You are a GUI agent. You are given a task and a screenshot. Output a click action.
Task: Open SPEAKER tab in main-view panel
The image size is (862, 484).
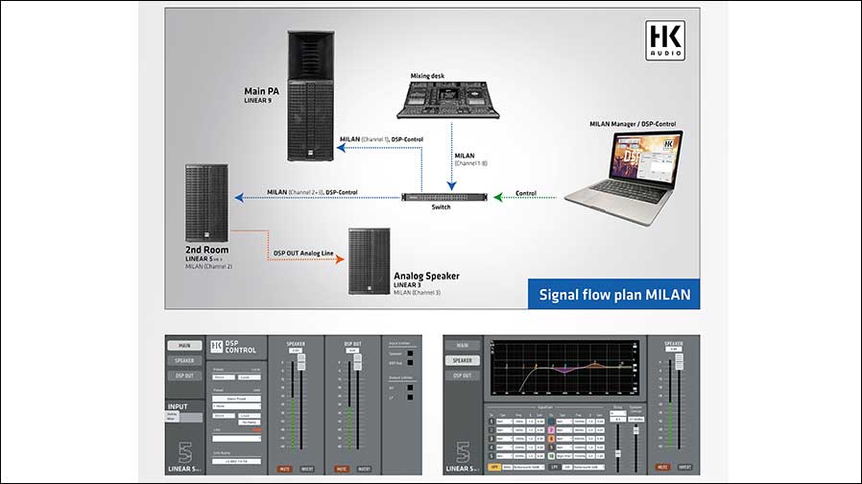click(184, 360)
